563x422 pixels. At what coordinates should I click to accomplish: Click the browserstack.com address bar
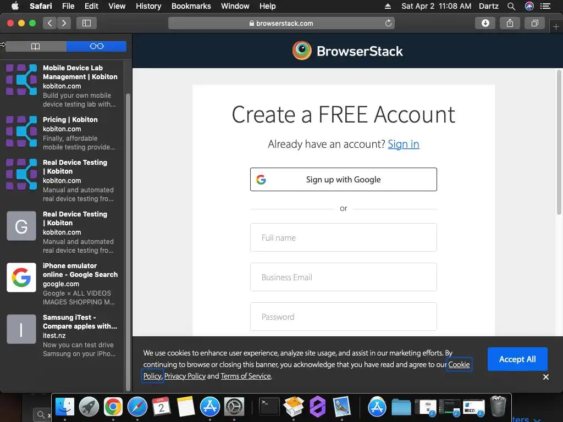click(x=281, y=23)
